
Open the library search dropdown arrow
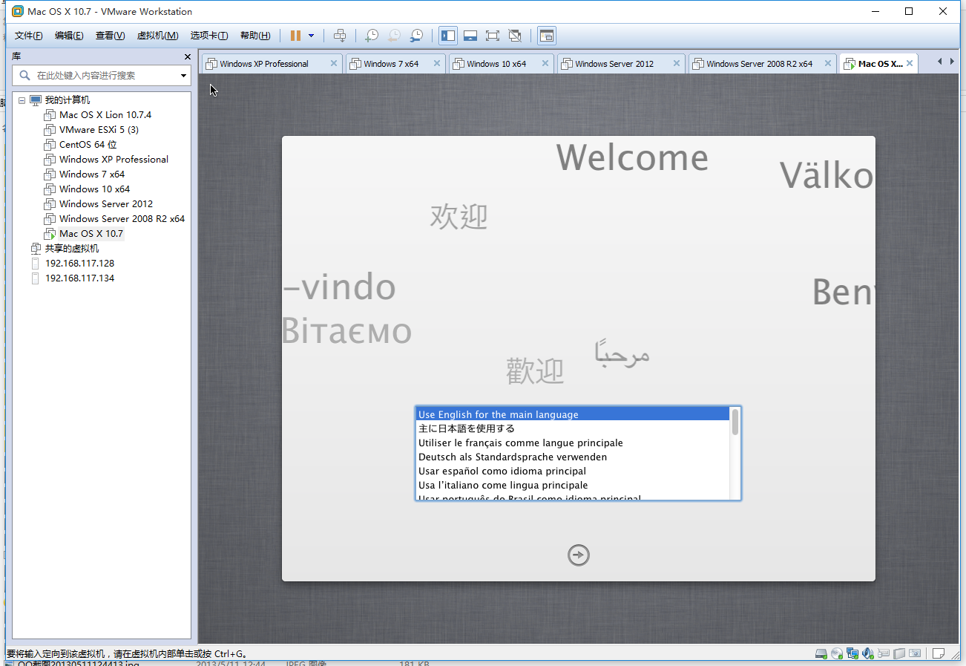pos(183,76)
